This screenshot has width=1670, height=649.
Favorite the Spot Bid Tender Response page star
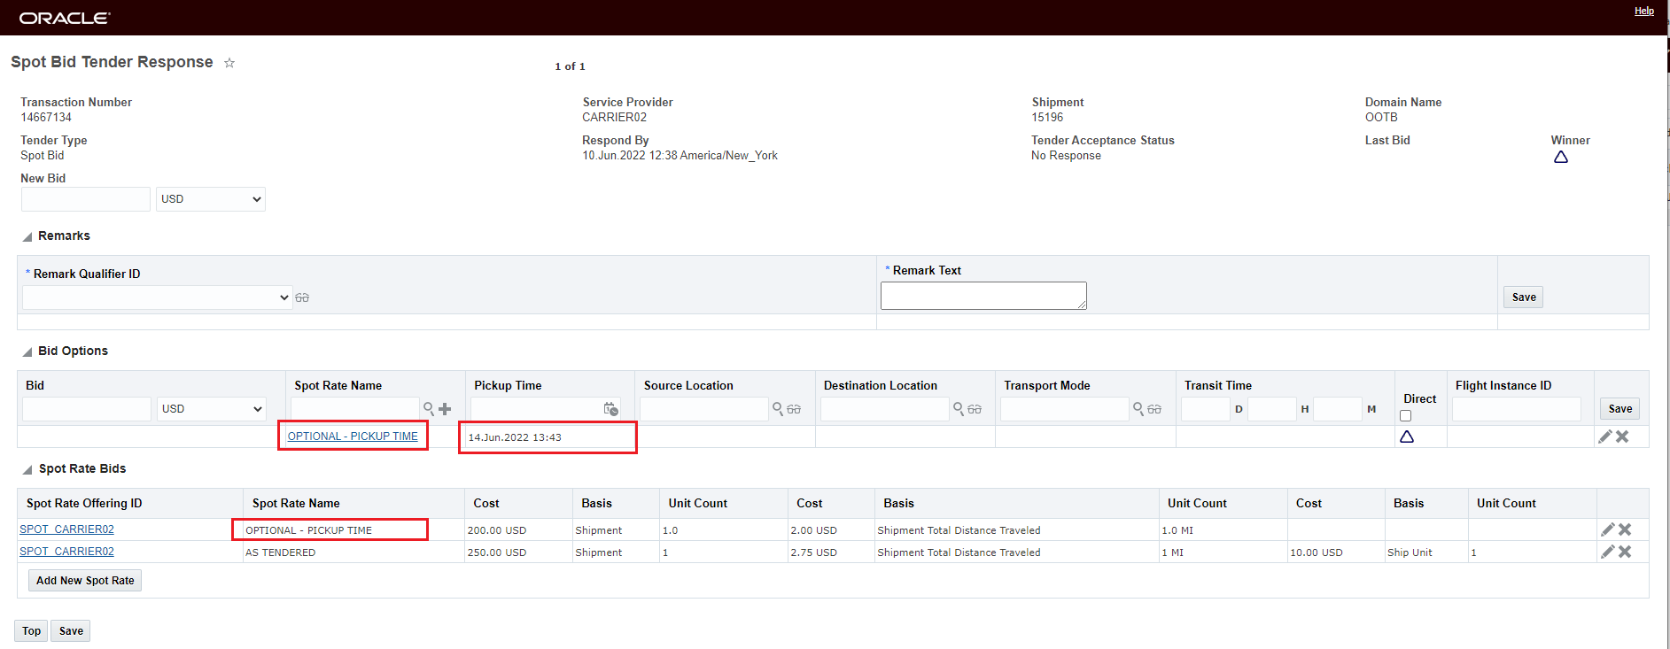pos(229,63)
